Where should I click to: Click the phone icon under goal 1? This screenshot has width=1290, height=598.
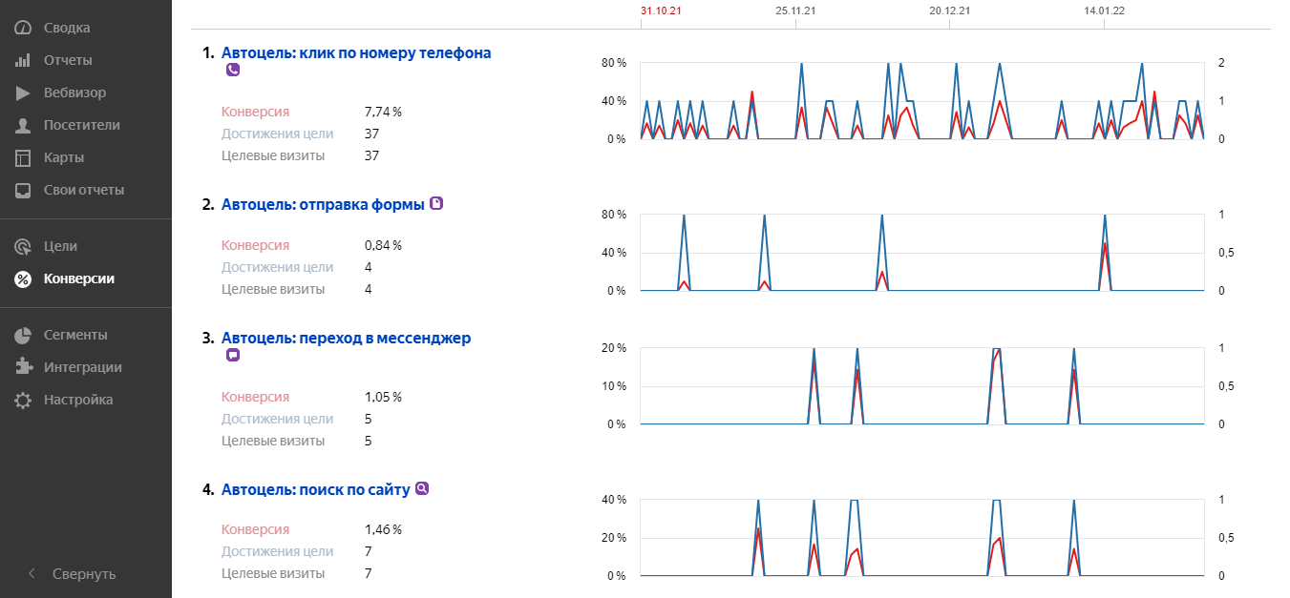point(232,70)
